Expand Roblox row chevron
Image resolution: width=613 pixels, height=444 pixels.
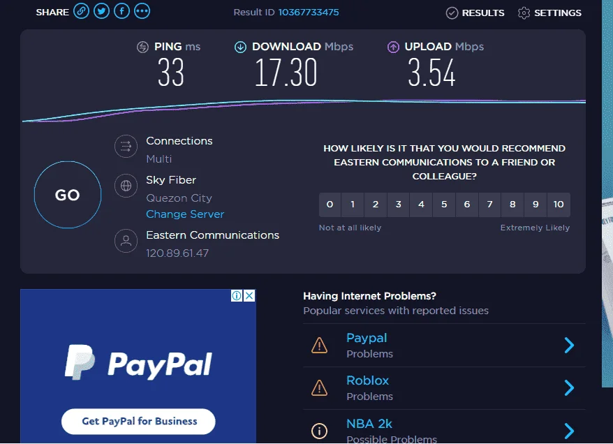pyautogui.click(x=569, y=388)
